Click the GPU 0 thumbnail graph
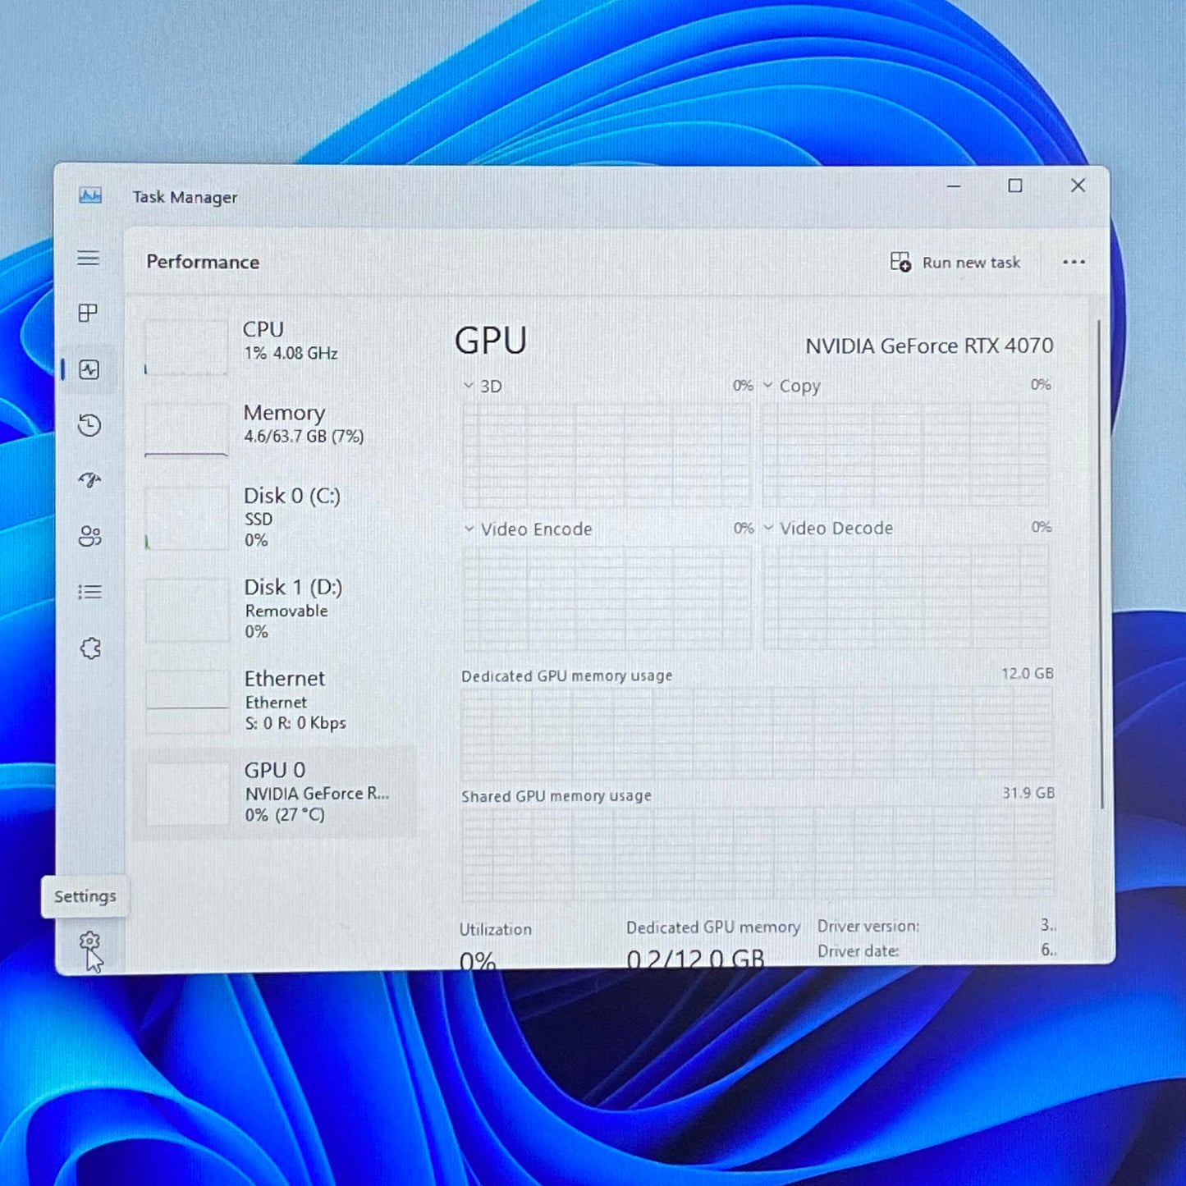This screenshot has width=1186, height=1186. (x=188, y=793)
